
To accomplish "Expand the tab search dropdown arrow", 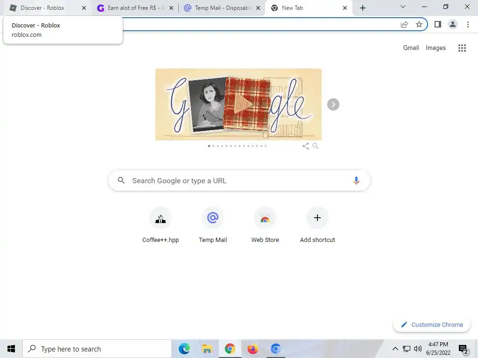I will point(403,7).
